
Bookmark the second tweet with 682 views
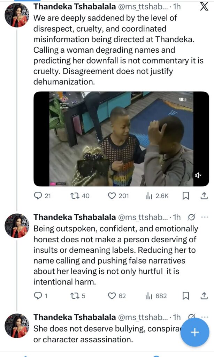(186, 296)
